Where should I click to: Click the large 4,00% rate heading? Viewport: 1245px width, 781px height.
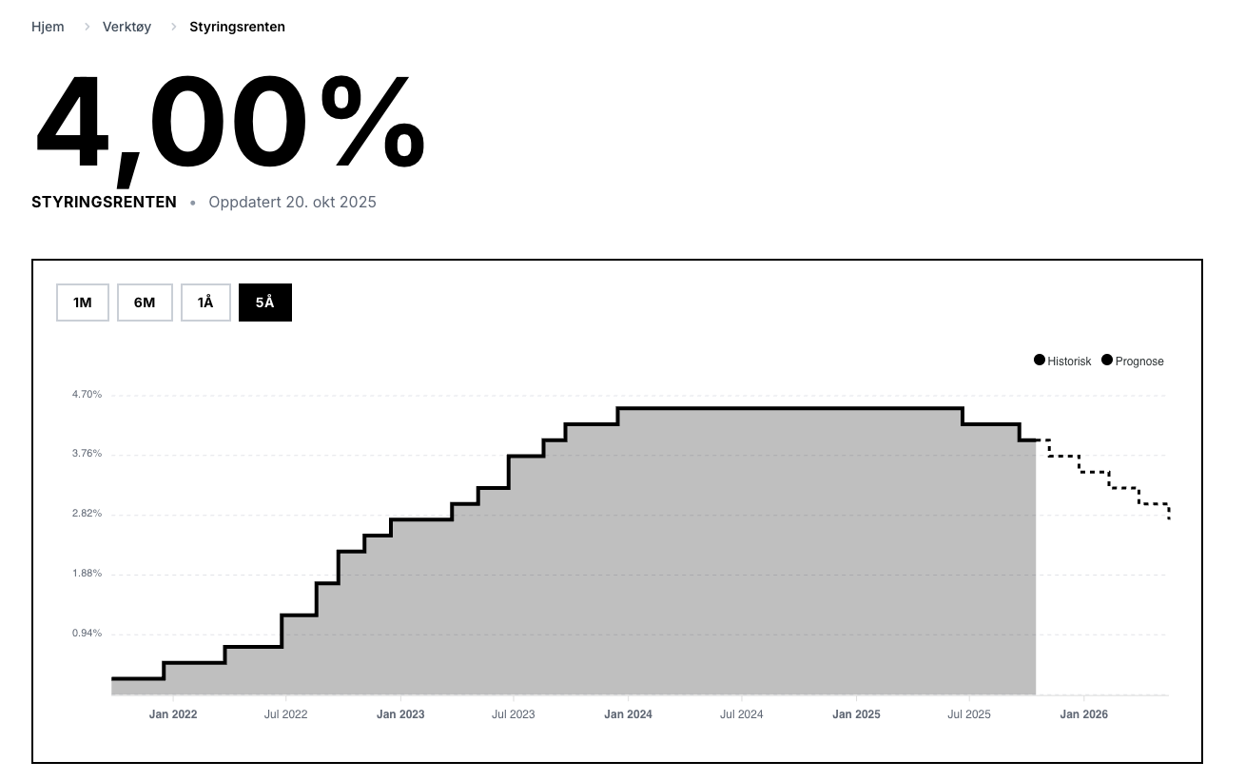[229, 124]
